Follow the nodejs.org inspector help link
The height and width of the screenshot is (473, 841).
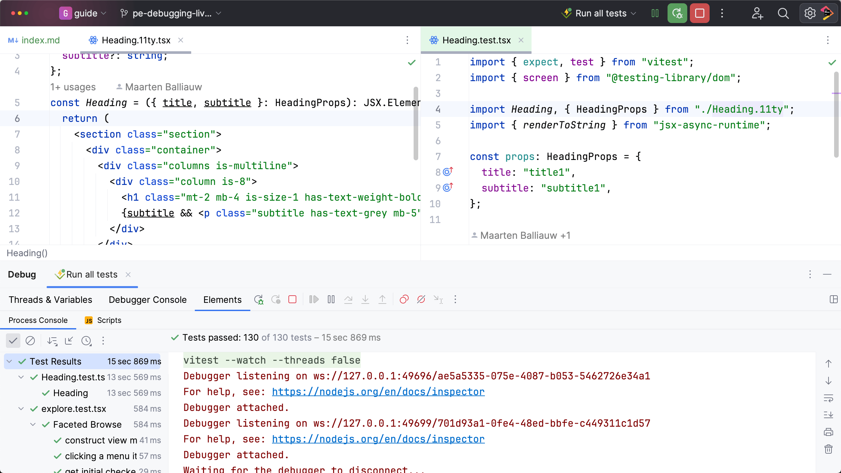[378, 392]
